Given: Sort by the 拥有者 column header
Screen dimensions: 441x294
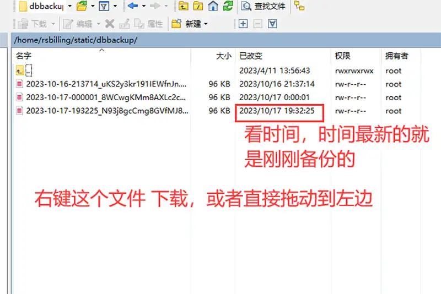Looking at the screenshot, I should 396,56.
